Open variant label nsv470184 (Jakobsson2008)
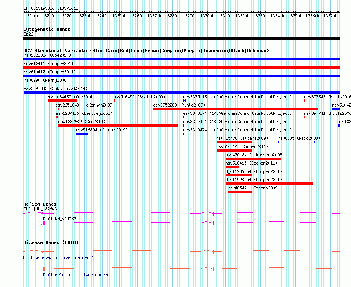 [255, 155]
